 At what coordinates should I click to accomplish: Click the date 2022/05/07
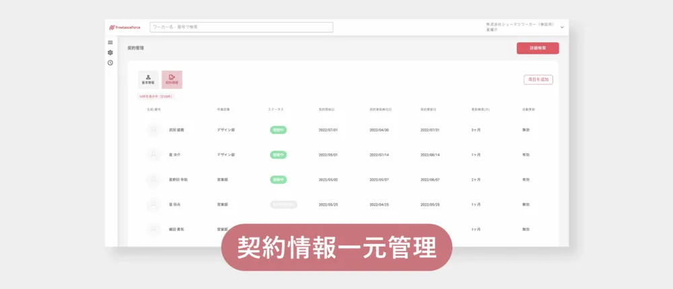pyautogui.click(x=379, y=179)
